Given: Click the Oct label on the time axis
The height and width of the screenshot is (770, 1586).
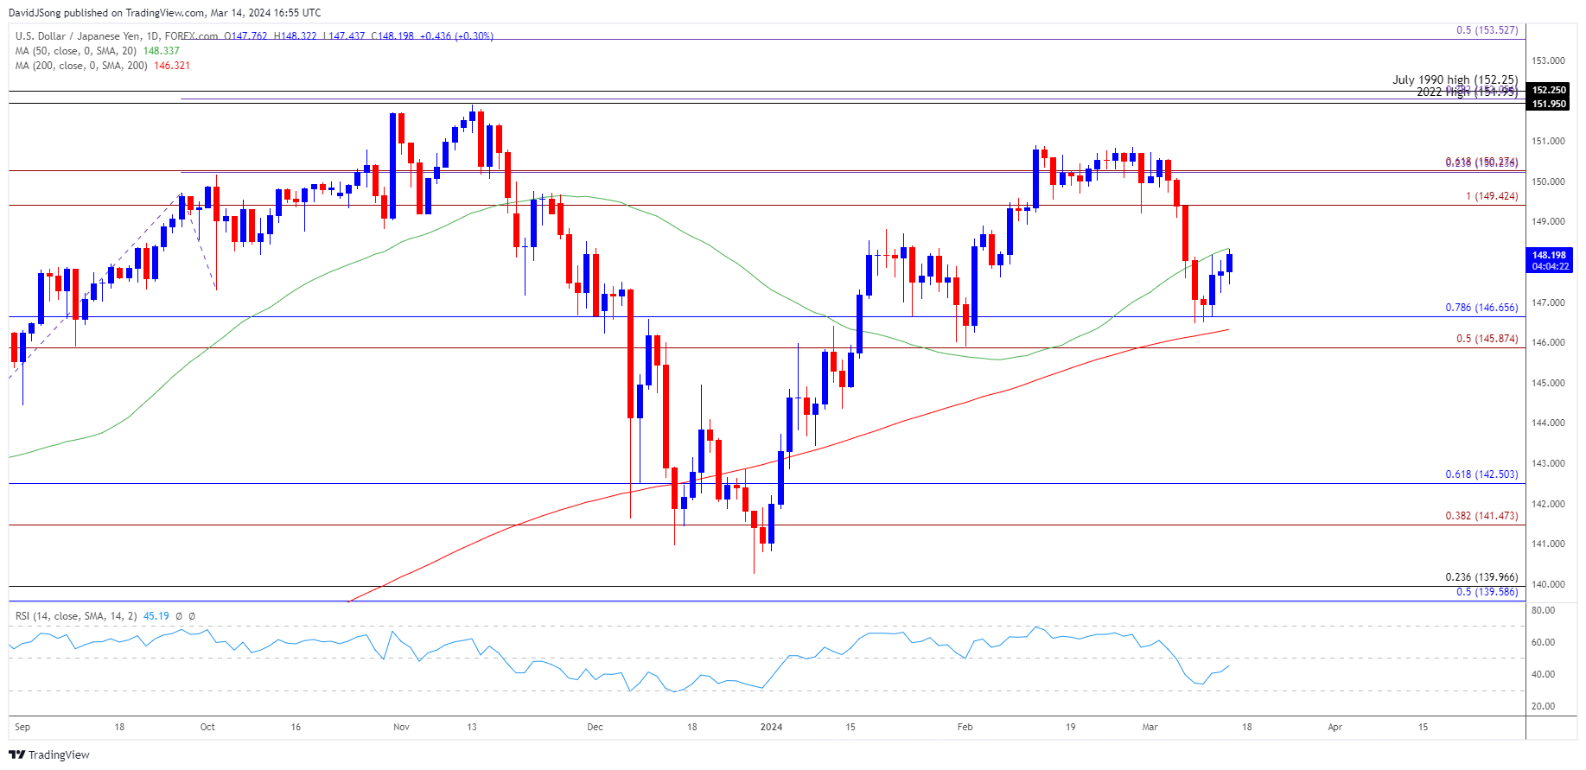Looking at the screenshot, I should point(207,727).
